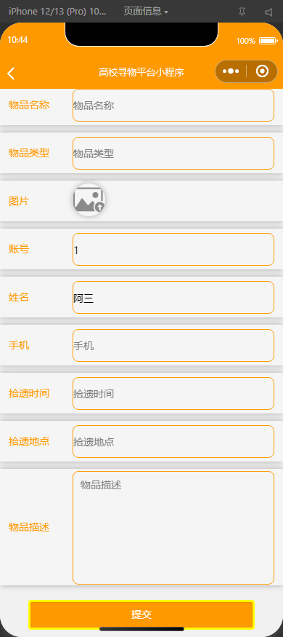Click the 拾遗地点 input field
This screenshot has width=283, height=637.
[173, 442]
